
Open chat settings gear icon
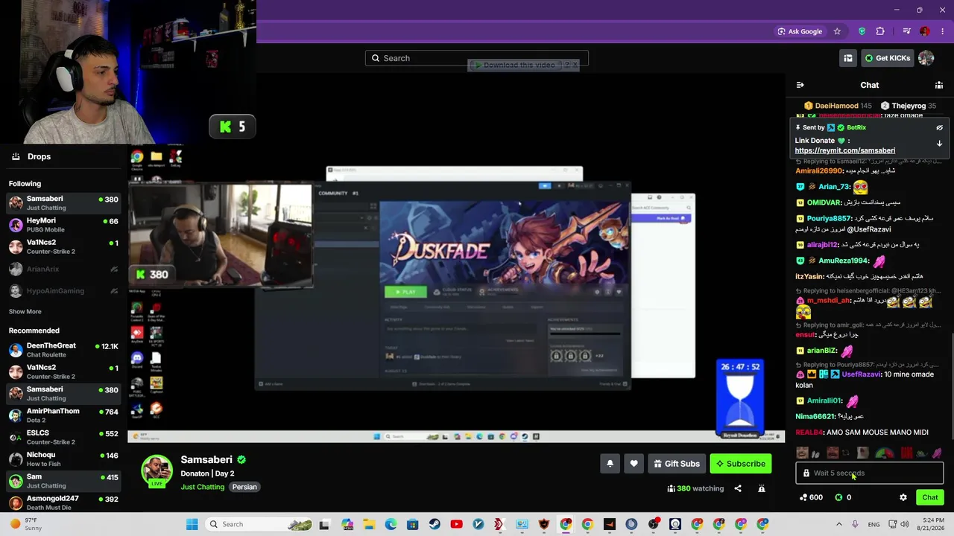[x=903, y=497]
